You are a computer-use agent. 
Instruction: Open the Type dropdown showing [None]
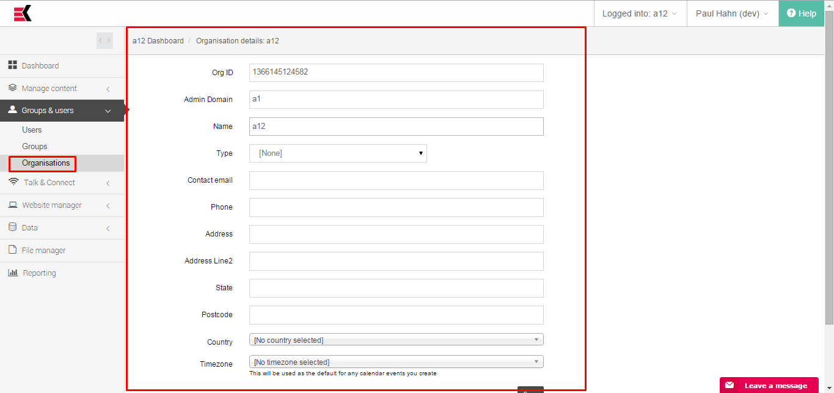coord(338,153)
